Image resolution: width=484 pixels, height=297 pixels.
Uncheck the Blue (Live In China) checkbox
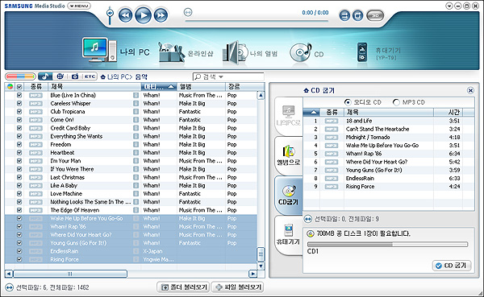pyautogui.click(x=19, y=95)
